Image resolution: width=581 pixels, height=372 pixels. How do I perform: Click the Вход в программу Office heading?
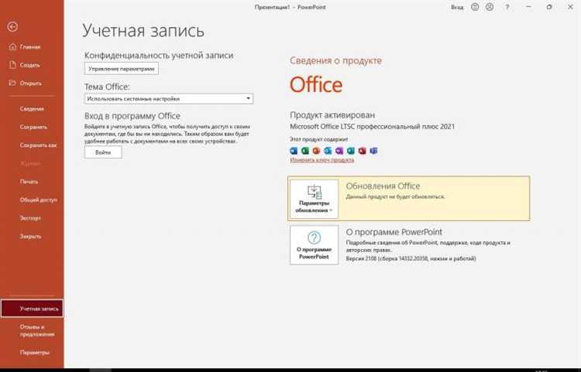tap(132, 116)
